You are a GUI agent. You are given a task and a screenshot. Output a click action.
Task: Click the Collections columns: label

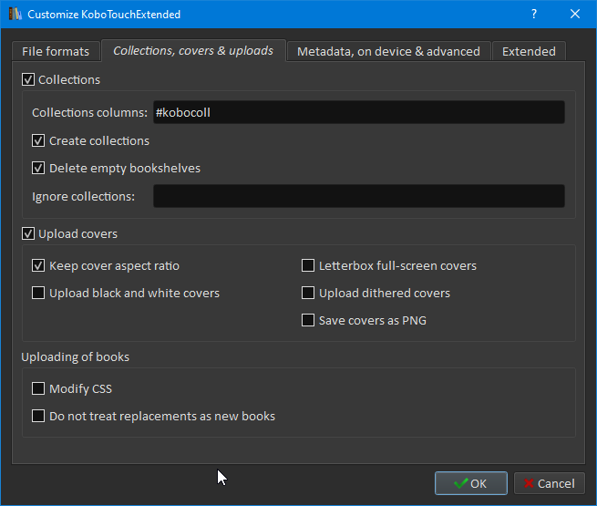pyautogui.click(x=89, y=113)
